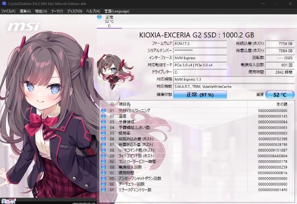Viewport: 297px width, 204px height.
Task: Click the 52 °C temperature button
Action: (280, 95)
